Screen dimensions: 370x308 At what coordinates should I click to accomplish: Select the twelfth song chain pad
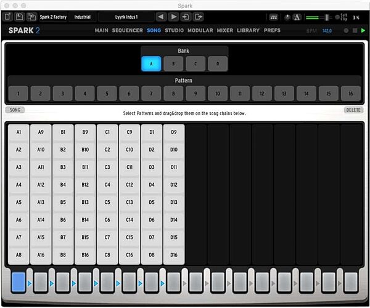pyautogui.click(x=262, y=282)
